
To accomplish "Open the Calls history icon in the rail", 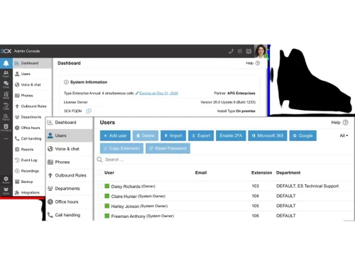I will [6, 106].
